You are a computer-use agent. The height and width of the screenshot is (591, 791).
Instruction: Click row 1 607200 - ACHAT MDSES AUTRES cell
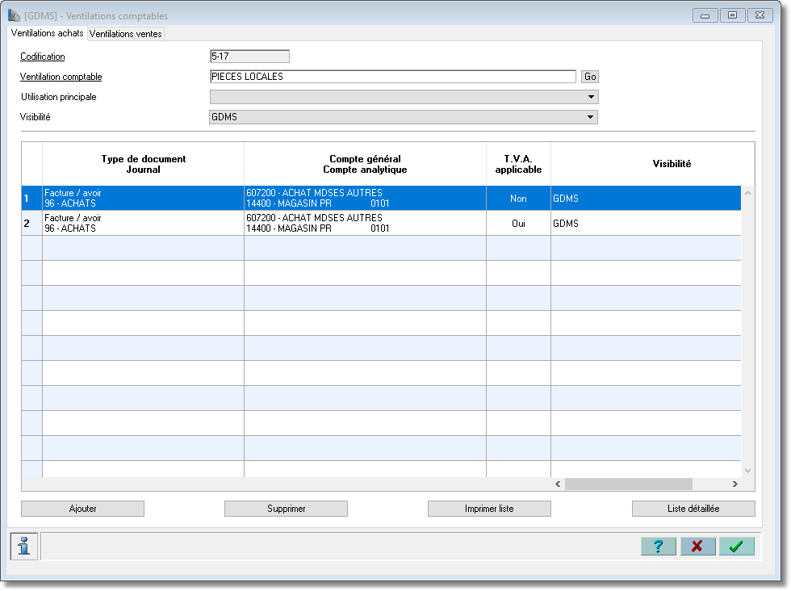[x=365, y=199]
